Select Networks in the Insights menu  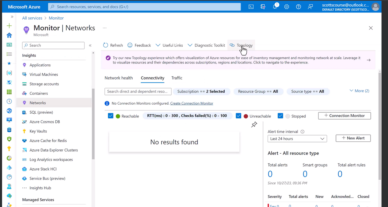[x=54, y=103]
